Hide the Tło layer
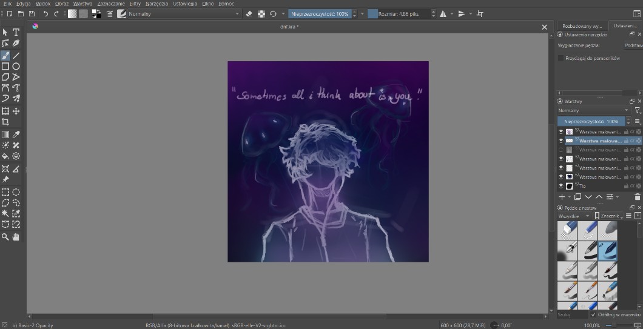Screen dimensions: 643x329 point(561,186)
